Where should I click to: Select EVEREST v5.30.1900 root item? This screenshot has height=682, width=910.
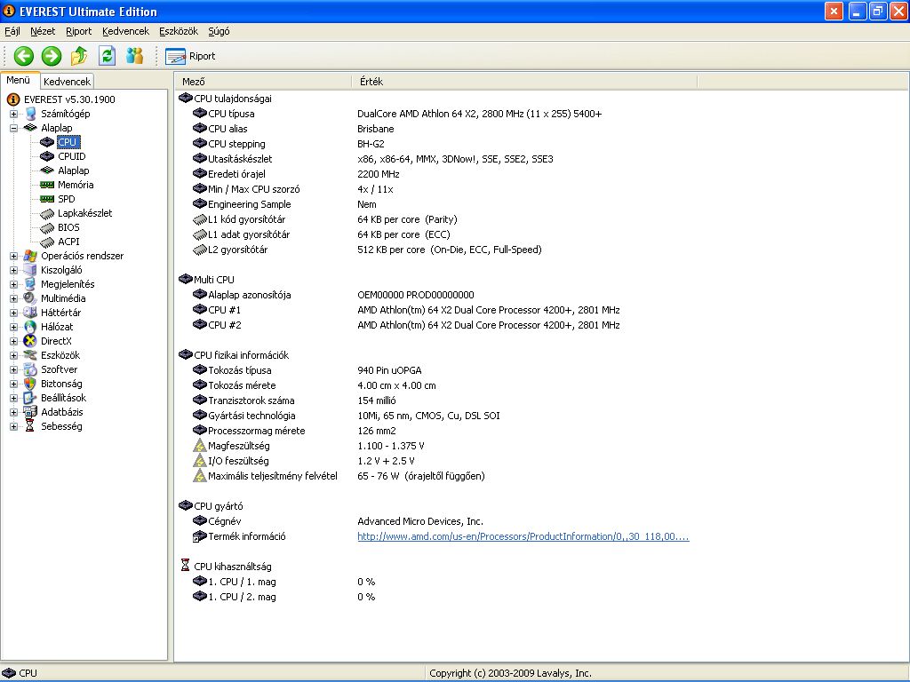(x=69, y=99)
